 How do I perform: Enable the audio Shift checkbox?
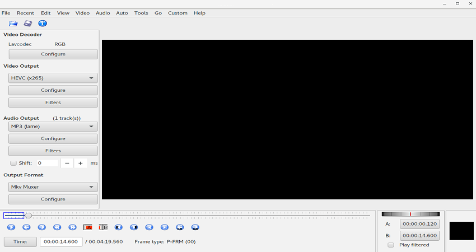[13, 163]
